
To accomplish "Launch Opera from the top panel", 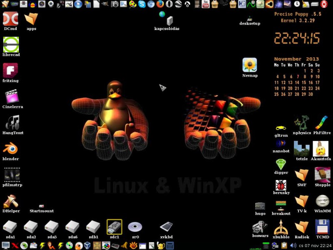I will click(169, 4).
